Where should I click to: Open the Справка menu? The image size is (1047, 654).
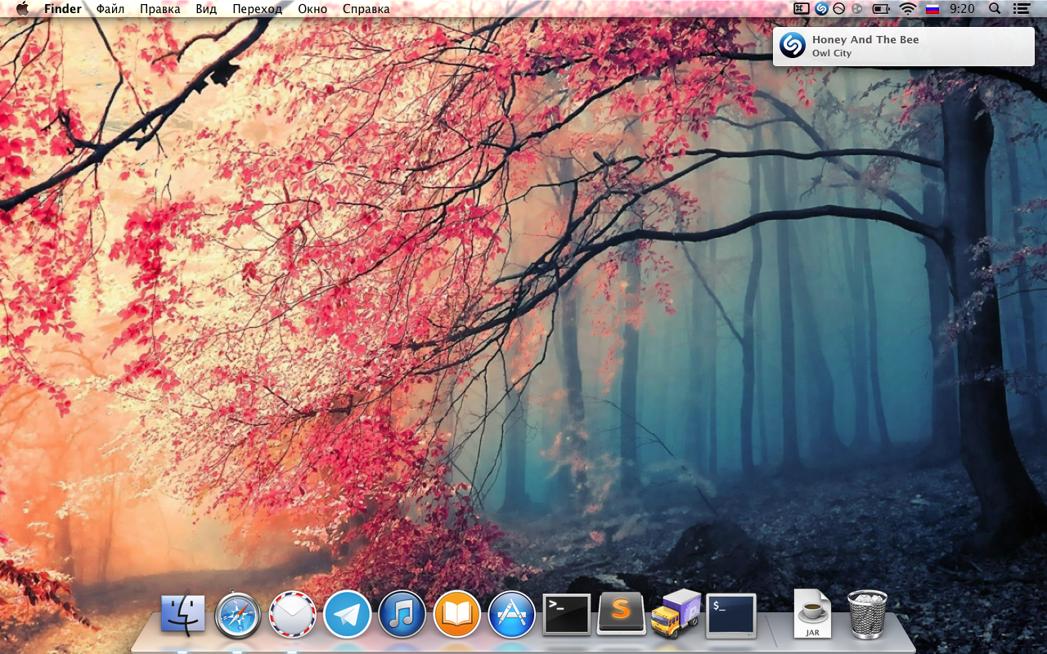pyautogui.click(x=366, y=9)
